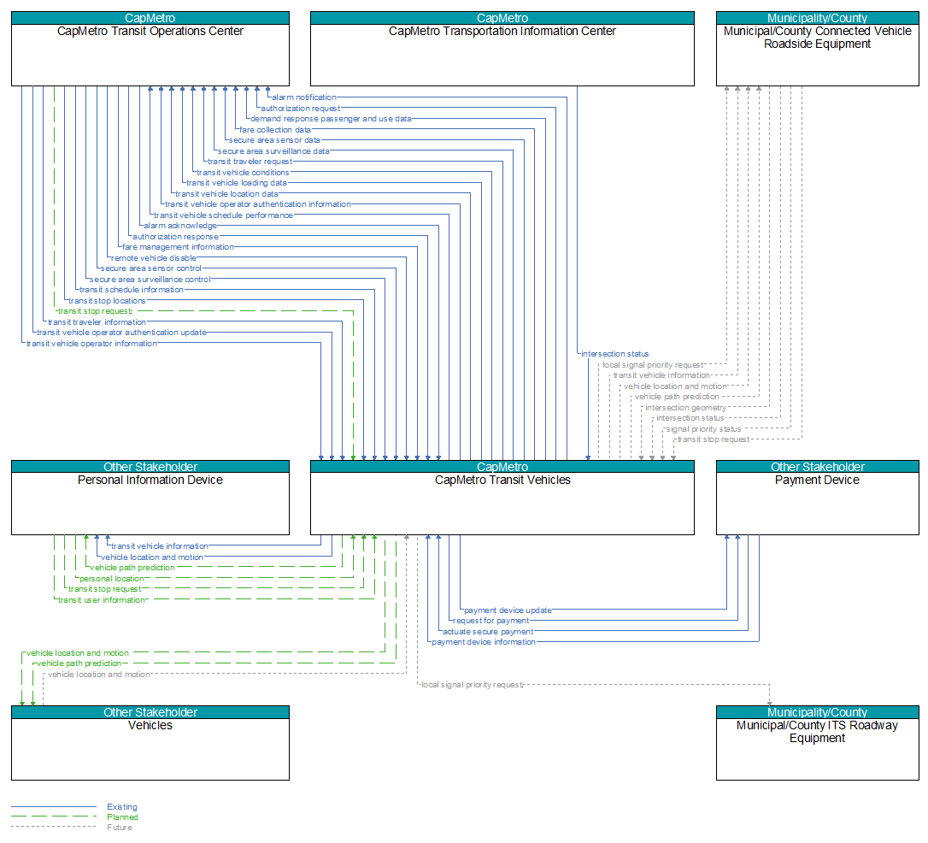Click the 'remote vehicle disable' label
The height and width of the screenshot is (843, 928).
154,258
